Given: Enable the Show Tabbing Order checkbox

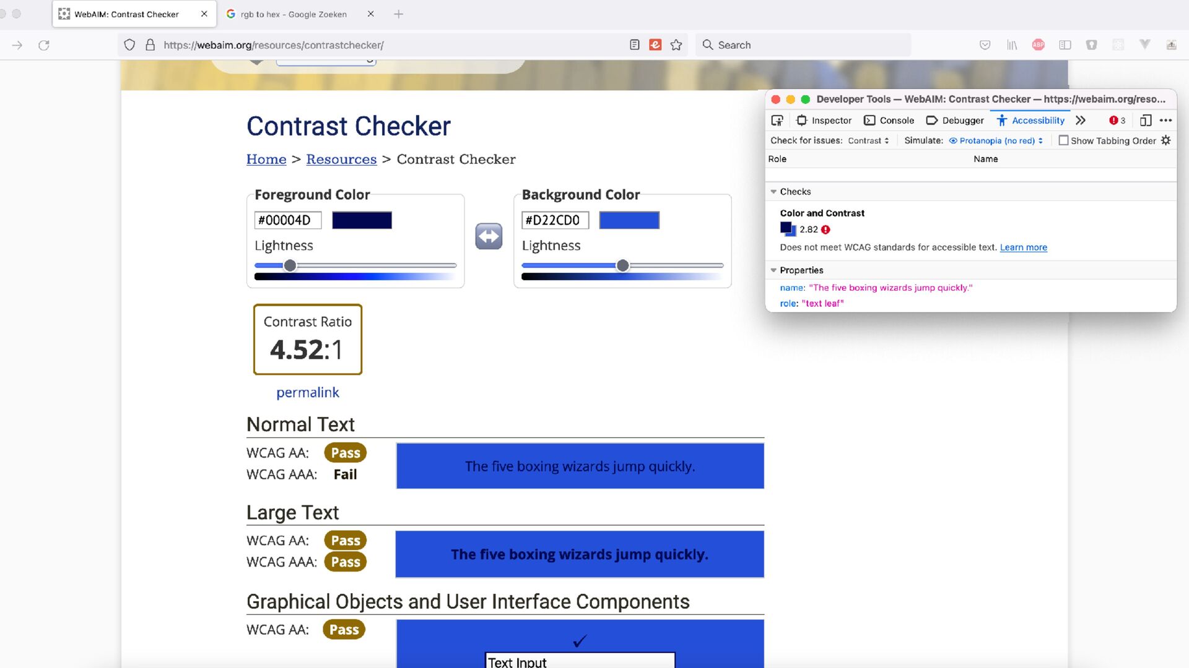Looking at the screenshot, I should (x=1063, y=140).
